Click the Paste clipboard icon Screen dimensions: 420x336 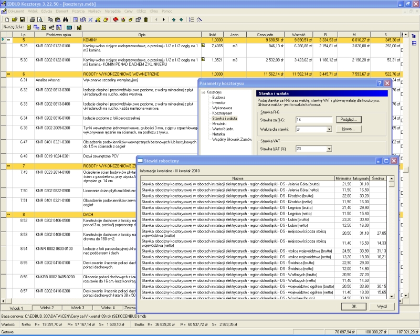pyautogui.click(x=58, y=19)
